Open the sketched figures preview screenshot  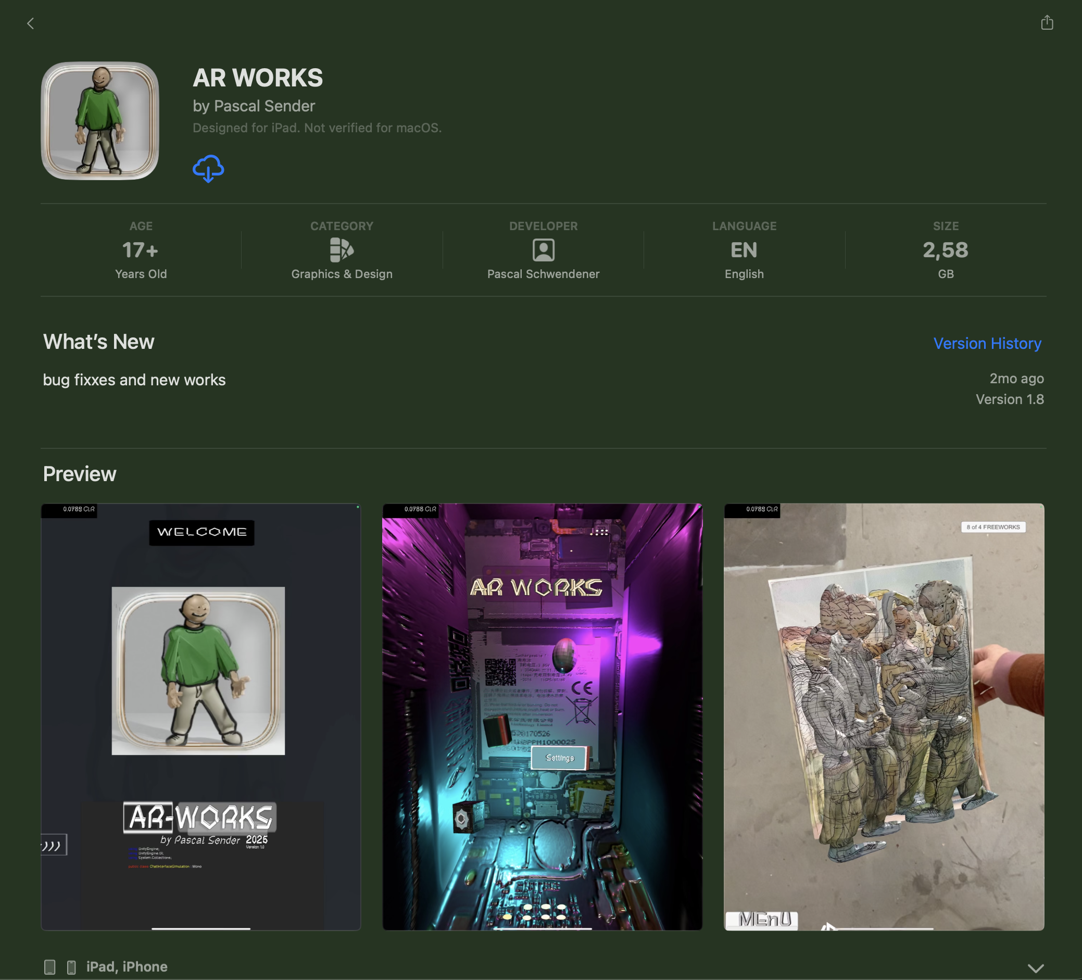pos(884,717)
